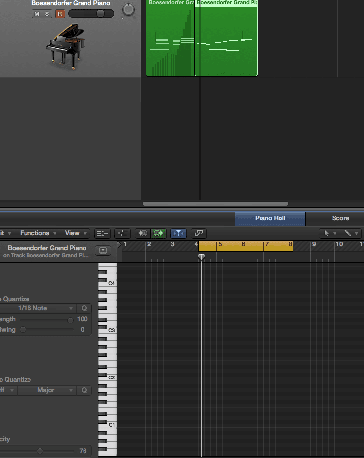The height and width of the screenshot is (458, 364).
Task: Click the quantize Strength slider handle
Action: coord(70,320)
